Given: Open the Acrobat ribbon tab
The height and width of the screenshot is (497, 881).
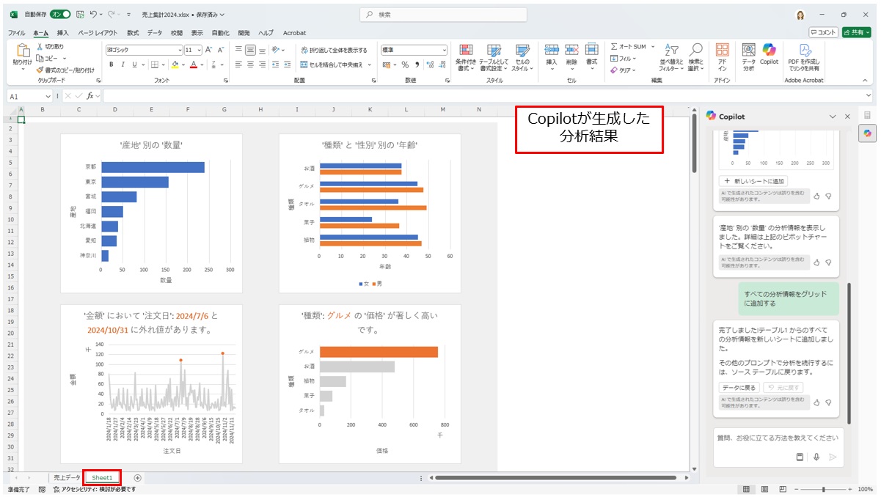Looking at the screenshot, I should pos(294,33).
